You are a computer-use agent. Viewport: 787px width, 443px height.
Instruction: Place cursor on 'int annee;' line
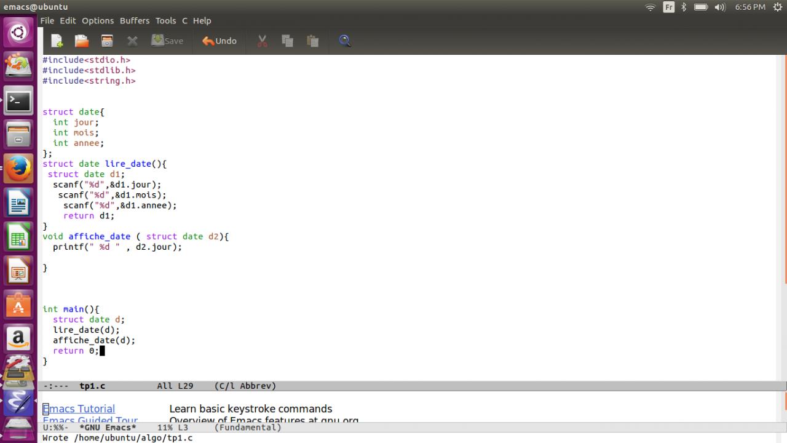[x=78, y=143]
